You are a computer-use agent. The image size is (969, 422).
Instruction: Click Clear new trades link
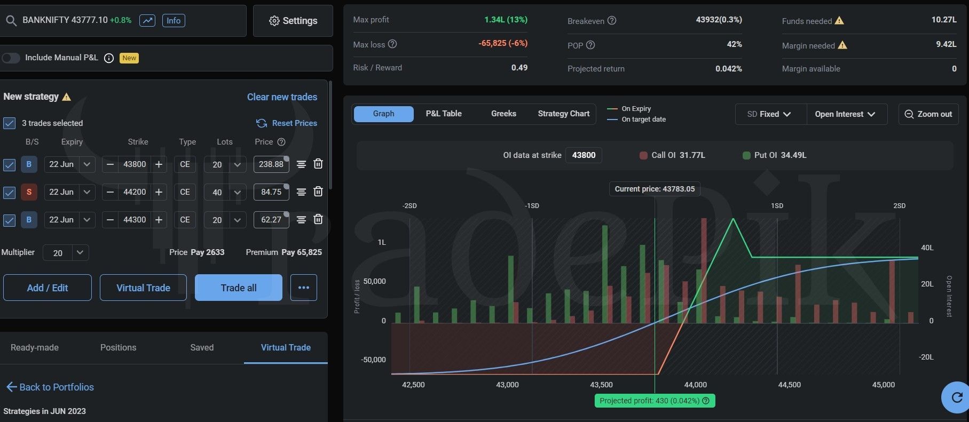[x=282, y=97]
